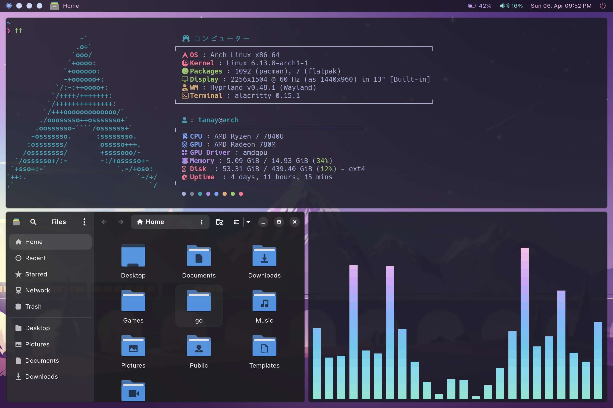Image resolution: width=613 pixels, height=408 pixels.
Task: Open the Trash sidebar entry
Action: [33, 307]
